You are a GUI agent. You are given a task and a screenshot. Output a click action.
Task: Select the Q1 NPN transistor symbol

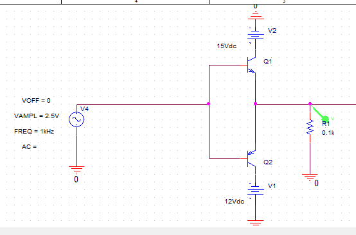(251, 65)
